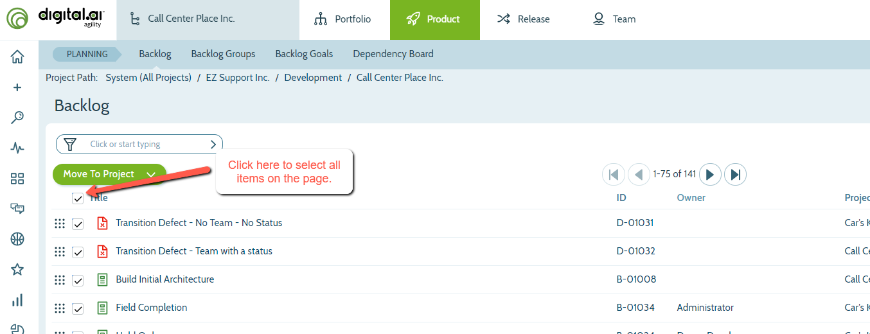
Task: Open the search magnifier in sidebar
Action: tap(17, 118)
